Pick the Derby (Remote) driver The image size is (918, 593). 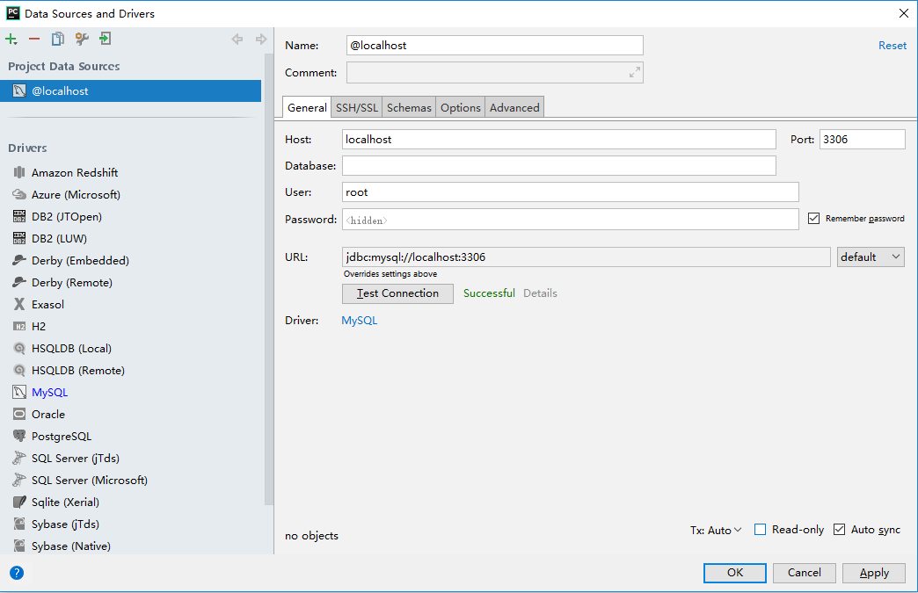71,283
